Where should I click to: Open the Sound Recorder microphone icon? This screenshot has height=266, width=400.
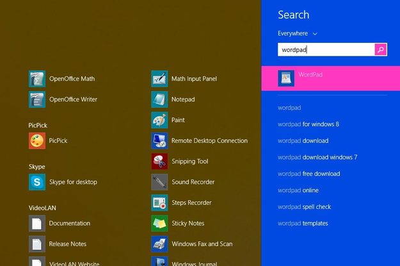[159, 182]
